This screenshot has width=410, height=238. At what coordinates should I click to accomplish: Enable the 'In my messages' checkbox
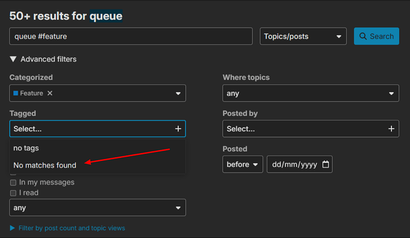[13, 182]
